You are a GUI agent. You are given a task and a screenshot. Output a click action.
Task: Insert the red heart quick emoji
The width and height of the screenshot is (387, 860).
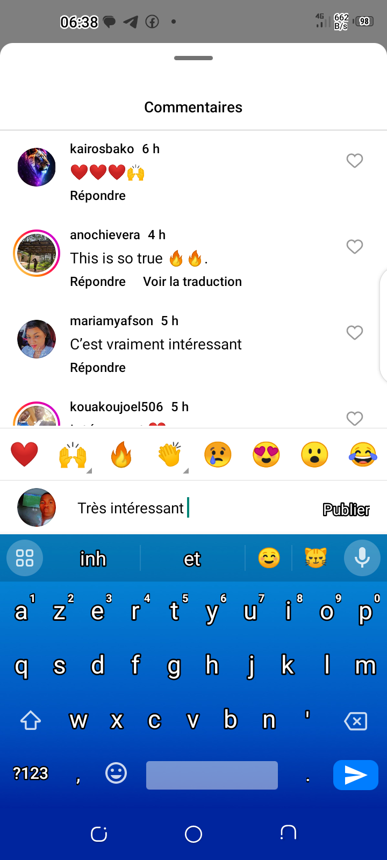pos(25,455)
